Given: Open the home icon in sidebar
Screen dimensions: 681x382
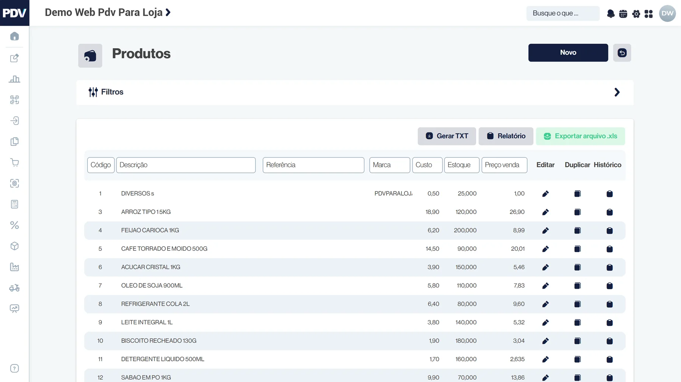Looking at the screenshot, I should coord(14,36).
